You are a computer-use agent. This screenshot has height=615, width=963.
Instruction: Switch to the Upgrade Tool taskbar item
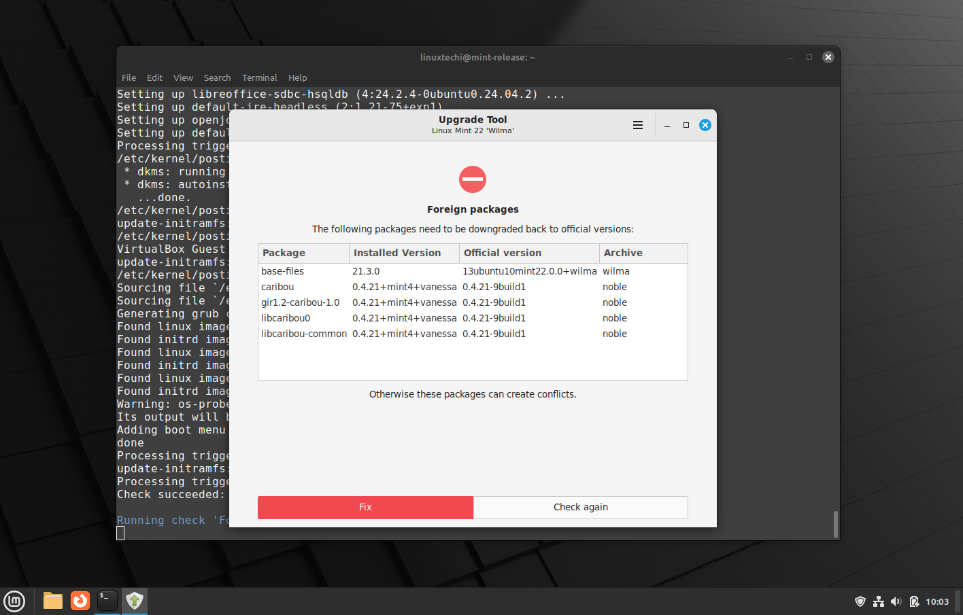[135, 601]
